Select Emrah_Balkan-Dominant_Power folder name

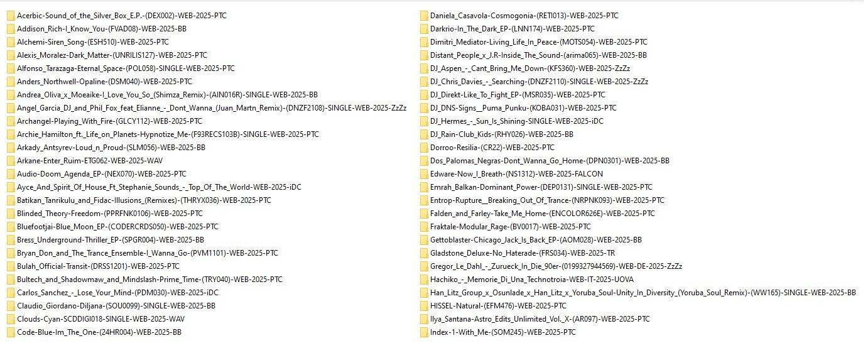click(541, 187)
